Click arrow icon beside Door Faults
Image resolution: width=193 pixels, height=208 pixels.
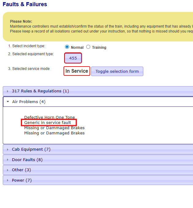pyautogui.click(x=8, y=160)
